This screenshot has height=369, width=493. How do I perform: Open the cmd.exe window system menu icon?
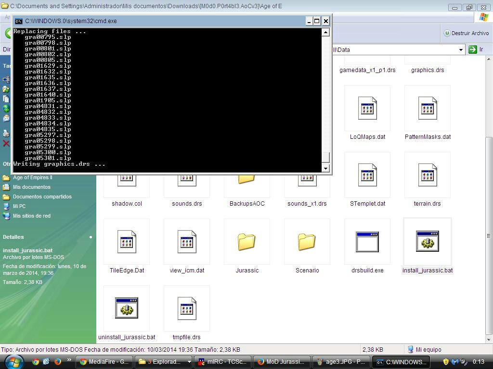19,21
